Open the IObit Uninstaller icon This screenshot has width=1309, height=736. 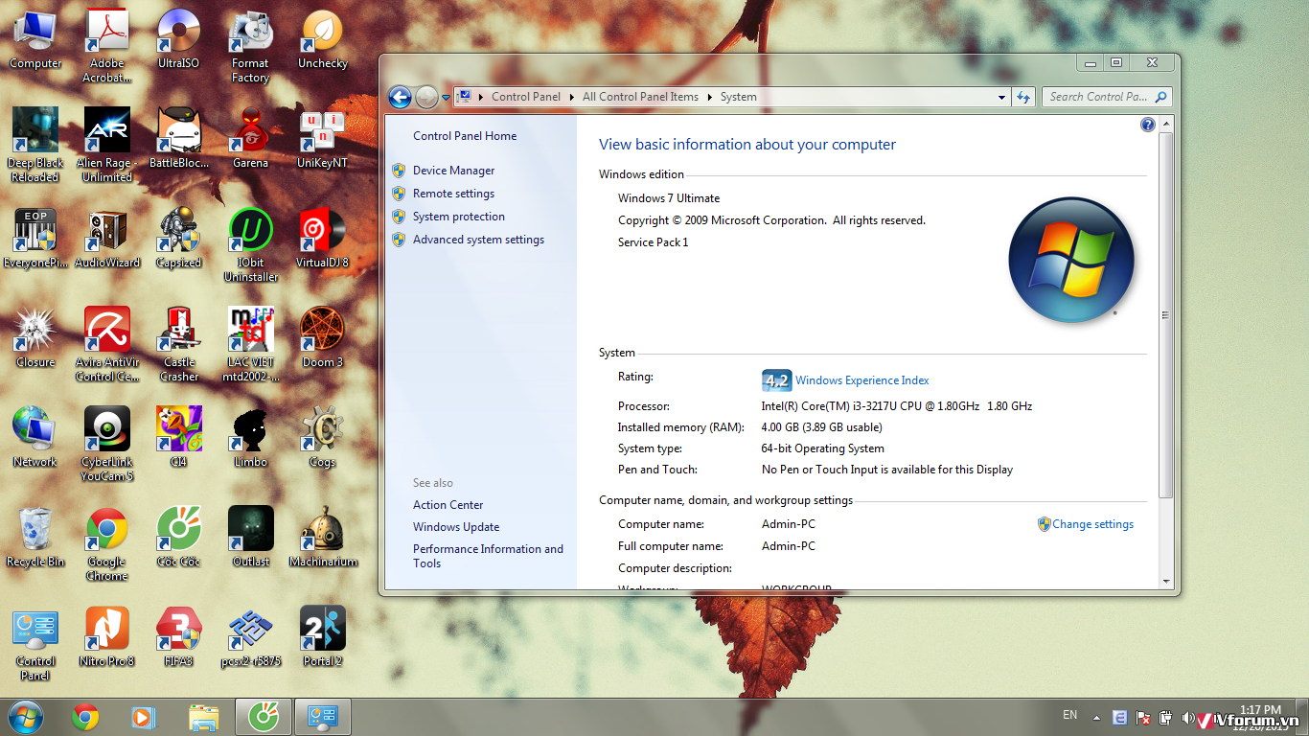[251, 244]
